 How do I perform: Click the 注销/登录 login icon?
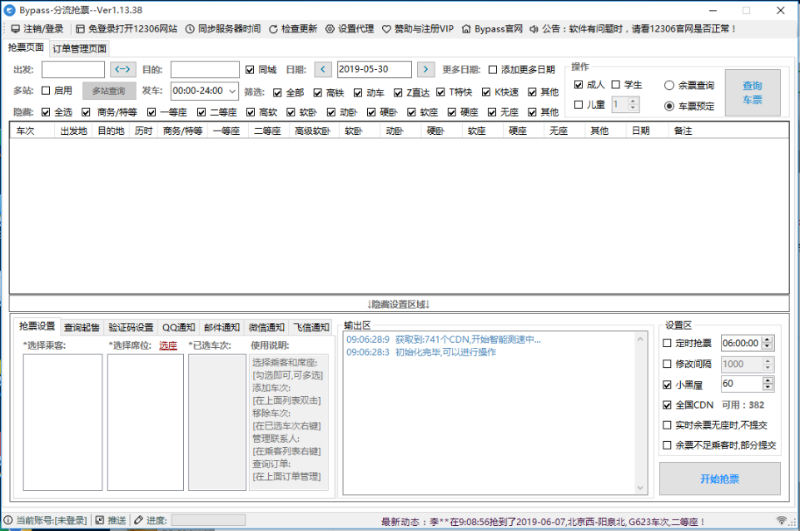tap(15, 28)
